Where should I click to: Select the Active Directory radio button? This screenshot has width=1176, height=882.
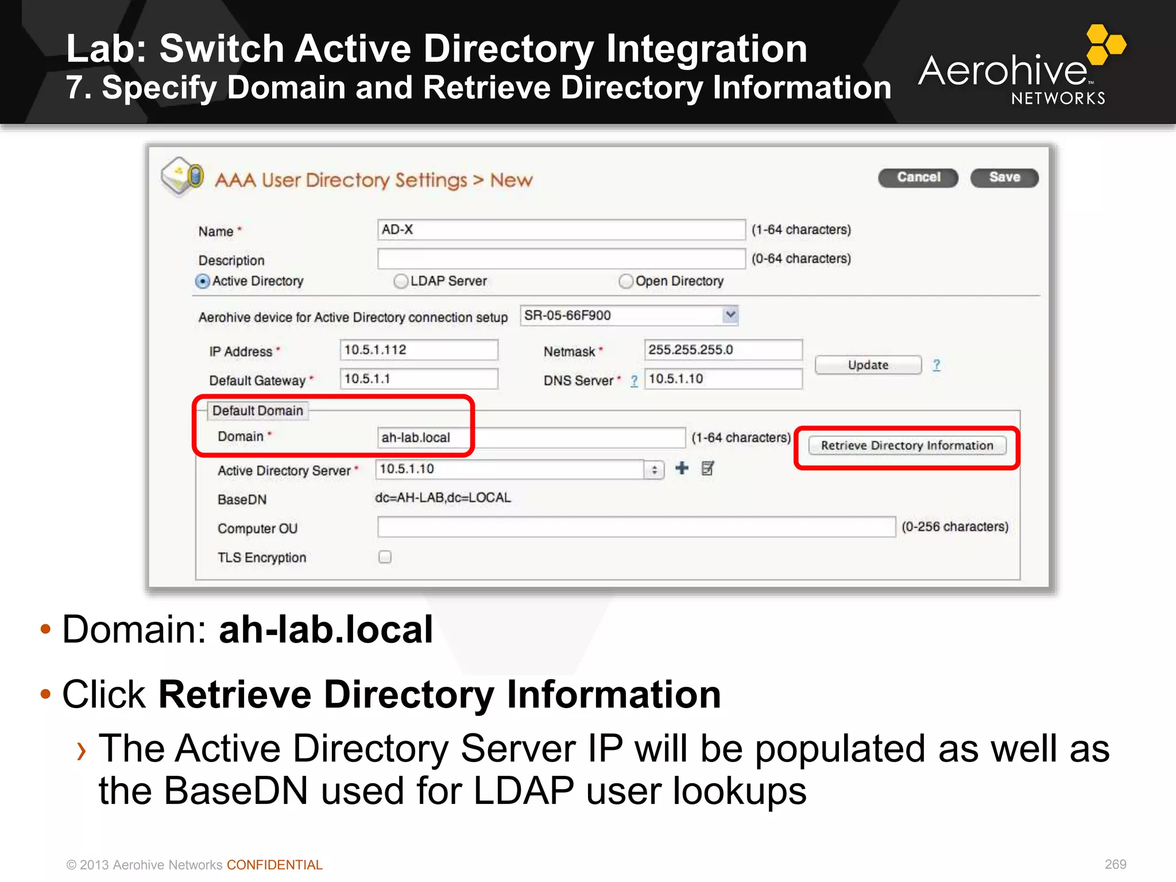202,281
